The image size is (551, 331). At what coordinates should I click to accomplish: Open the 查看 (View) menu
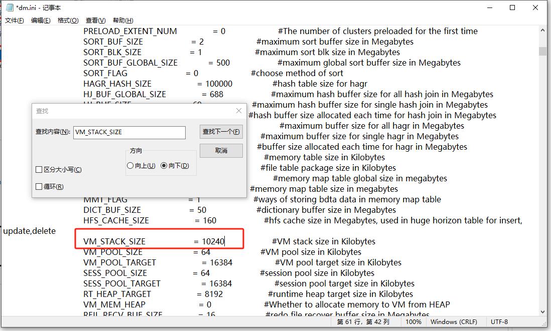point(95,20)
